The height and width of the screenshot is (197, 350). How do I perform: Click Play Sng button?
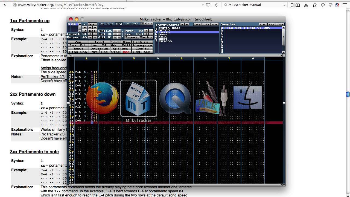tap(78, 52)
